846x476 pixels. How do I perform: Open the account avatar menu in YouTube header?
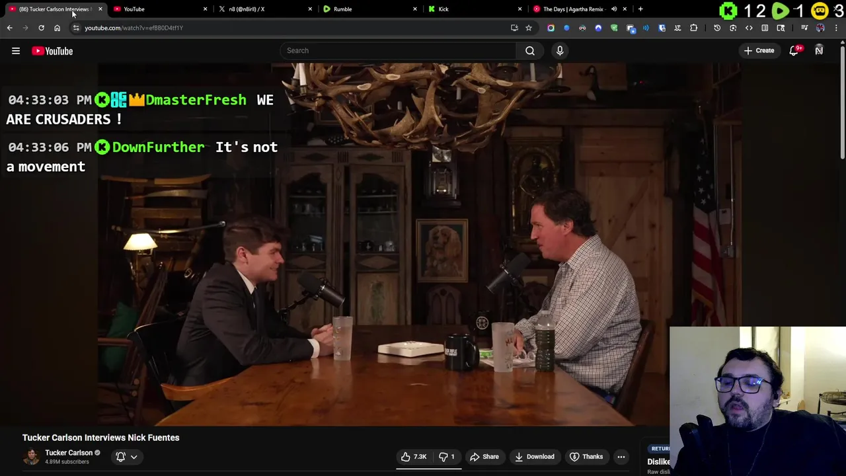[x=819, y=51]
